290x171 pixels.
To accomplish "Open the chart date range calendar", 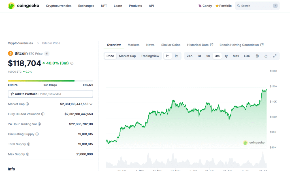I will tap(257, 56).
